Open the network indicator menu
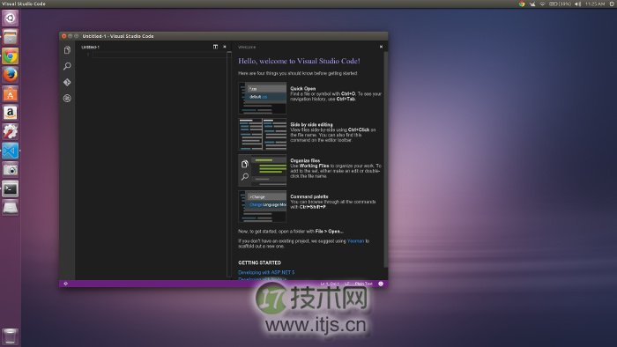 pyautogui.click(x=542, y=4)
